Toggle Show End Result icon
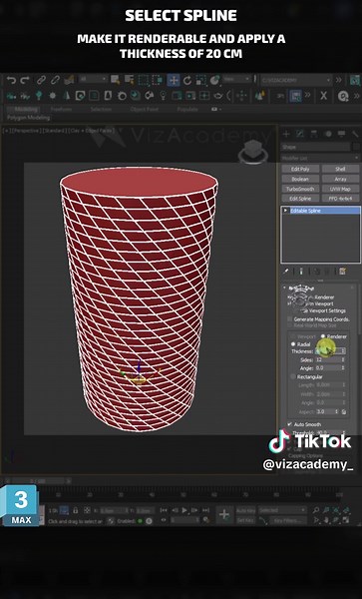The width and height of the screenshot is (362, 599). (x=301, y=272)
